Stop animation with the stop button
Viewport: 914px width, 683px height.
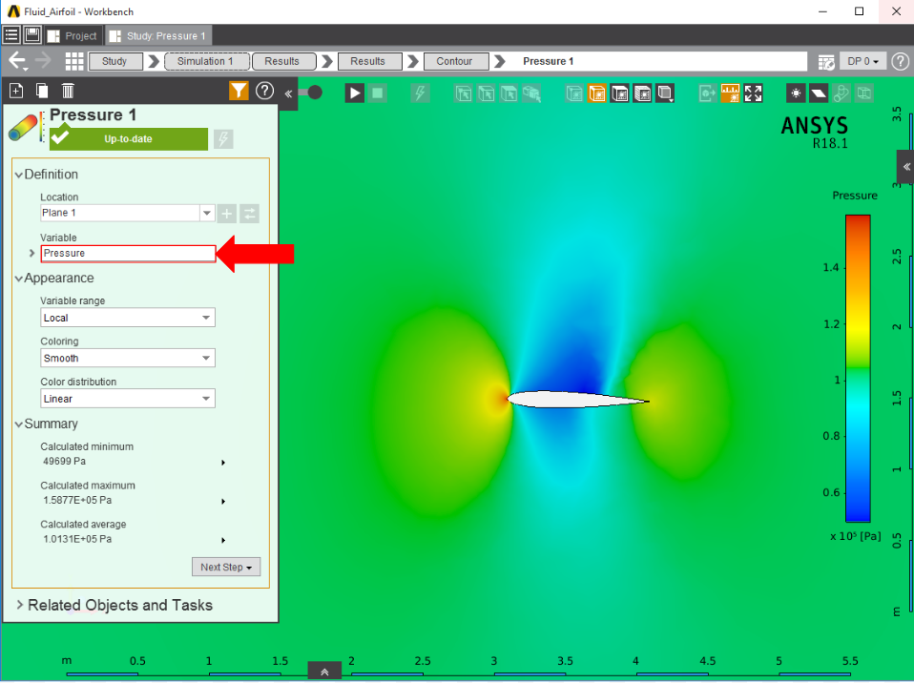tap(378, 93)
